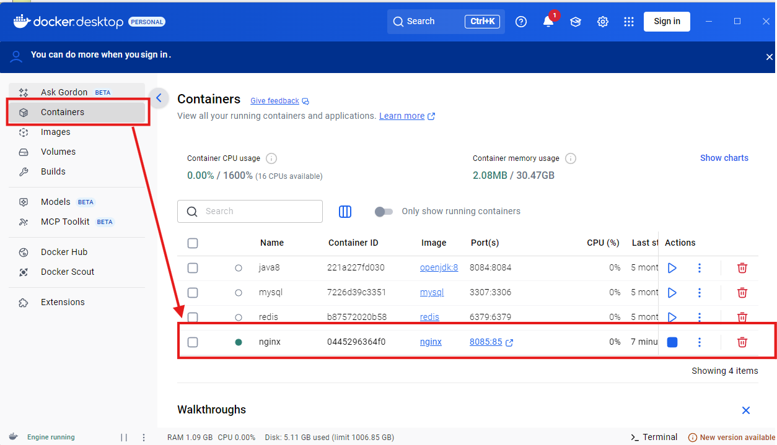Open more actions for mysql

[700, 293]
